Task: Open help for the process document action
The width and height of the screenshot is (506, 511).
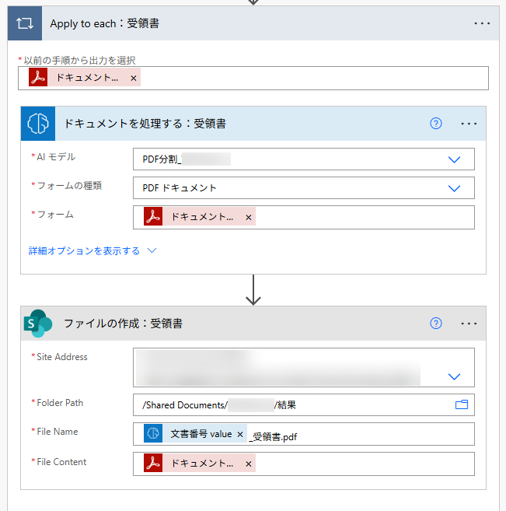Action: tap(436, 124)
